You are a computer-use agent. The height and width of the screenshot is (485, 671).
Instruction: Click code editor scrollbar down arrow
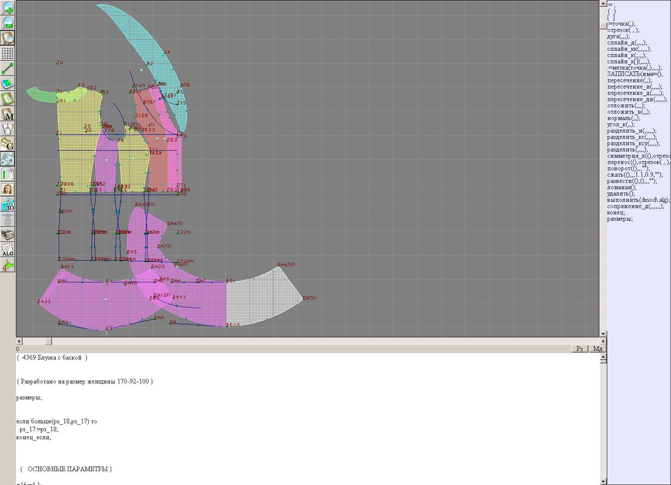pyautogui.click(x=603, y=482)
